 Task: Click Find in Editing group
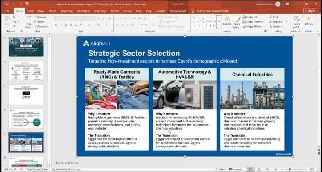(274, 17)
